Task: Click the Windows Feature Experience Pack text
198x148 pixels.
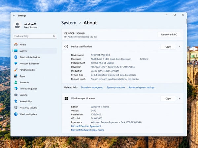Action: pos(116,122)
